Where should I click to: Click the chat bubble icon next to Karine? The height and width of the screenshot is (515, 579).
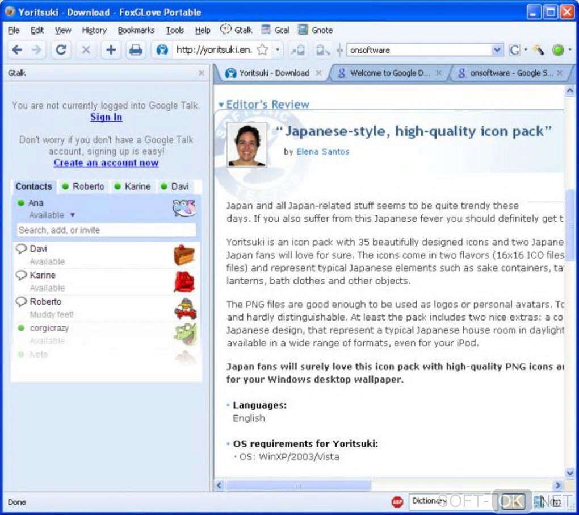22,275
